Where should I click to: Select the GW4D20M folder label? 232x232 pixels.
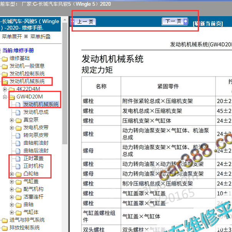pyautogui.click(x=30, y=97)
